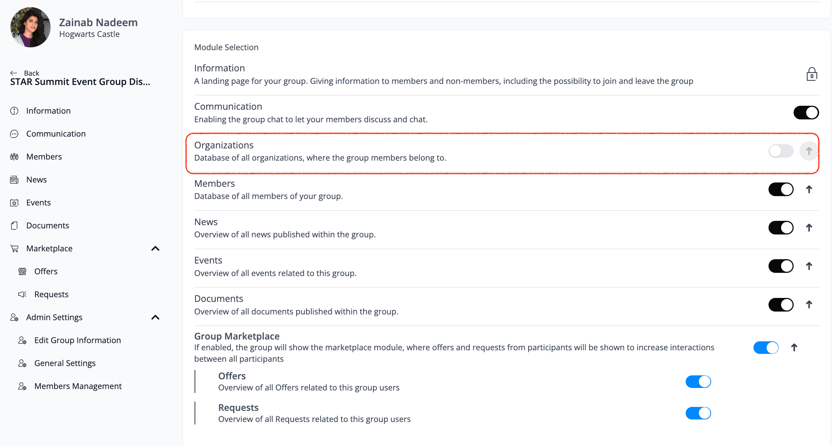Screen dimensions: 832x446
Task: Move the Events module up
Action: click(x=809, y=266)
